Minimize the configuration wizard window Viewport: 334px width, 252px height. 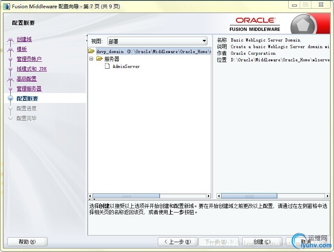pos(294,5)
